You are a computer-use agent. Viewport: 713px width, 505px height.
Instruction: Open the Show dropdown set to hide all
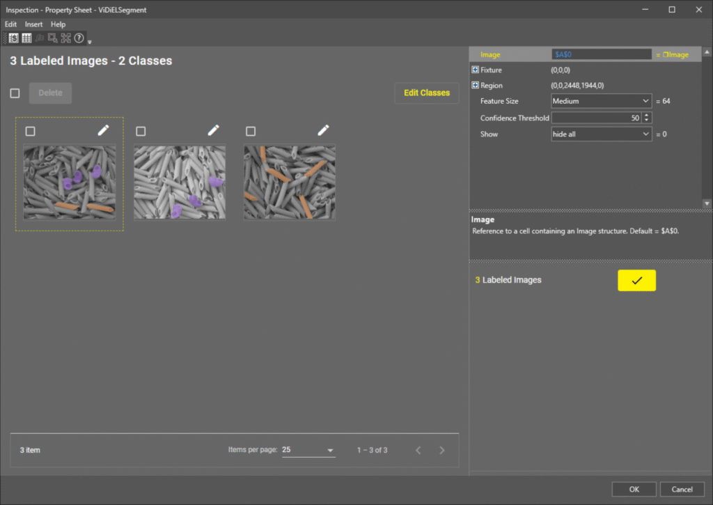tap(601, 134)
